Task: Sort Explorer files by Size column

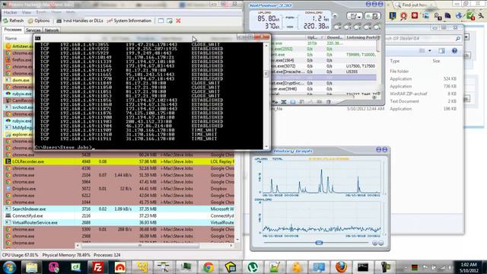Action: click(436, 61)
